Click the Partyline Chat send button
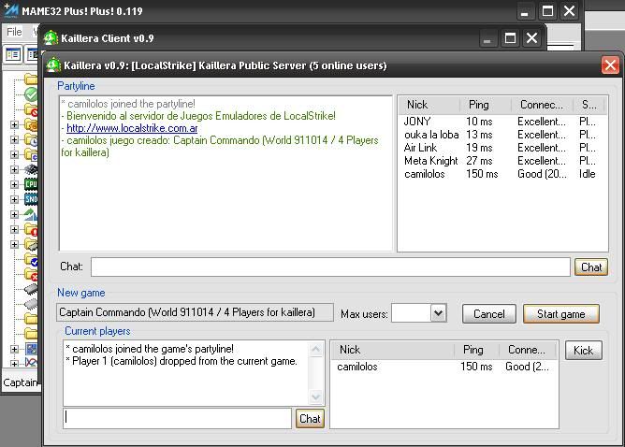Screen dimensions: 625x447 (x=591, y=267)
